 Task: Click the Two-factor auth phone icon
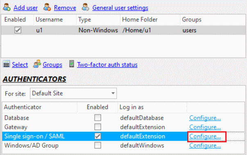(72, 64)
